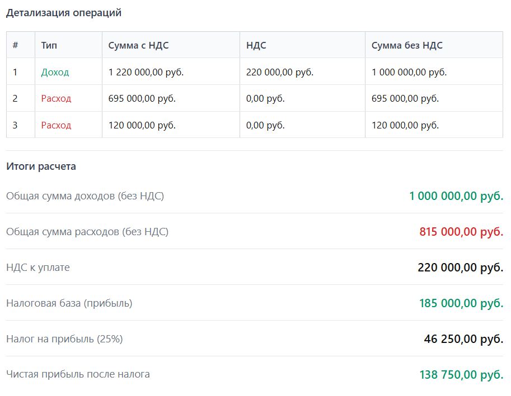Click the "Тип" column header

49,45
